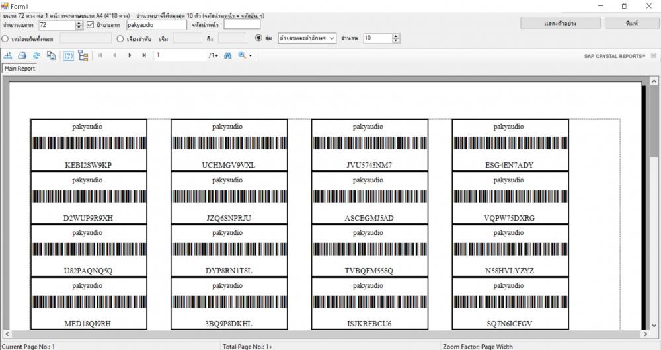
Task: Toggle the parameter panel icon
Action: tap(68, 56)
